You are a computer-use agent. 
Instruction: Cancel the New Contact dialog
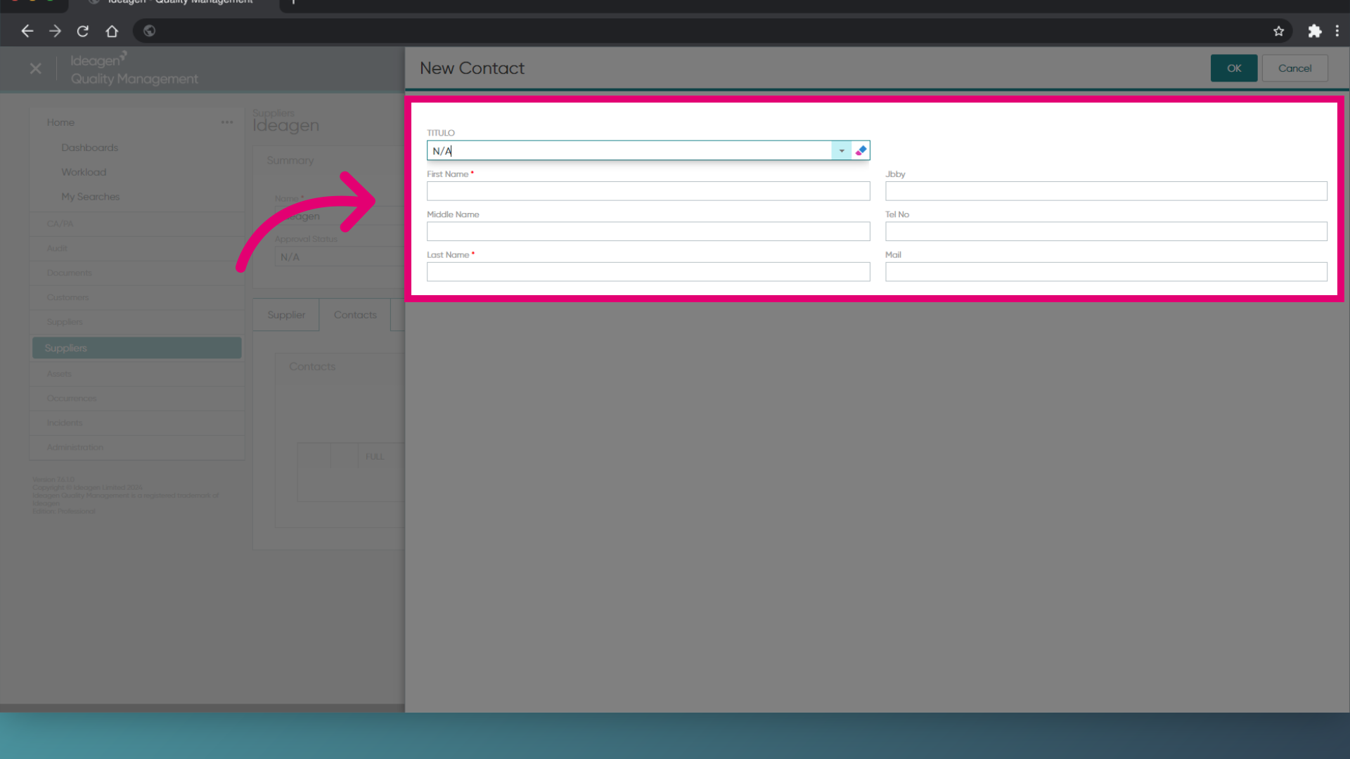click(1294, 68)
